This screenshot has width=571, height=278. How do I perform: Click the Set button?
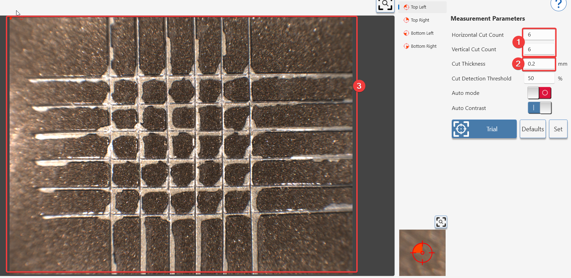click(x=558, y=129)
